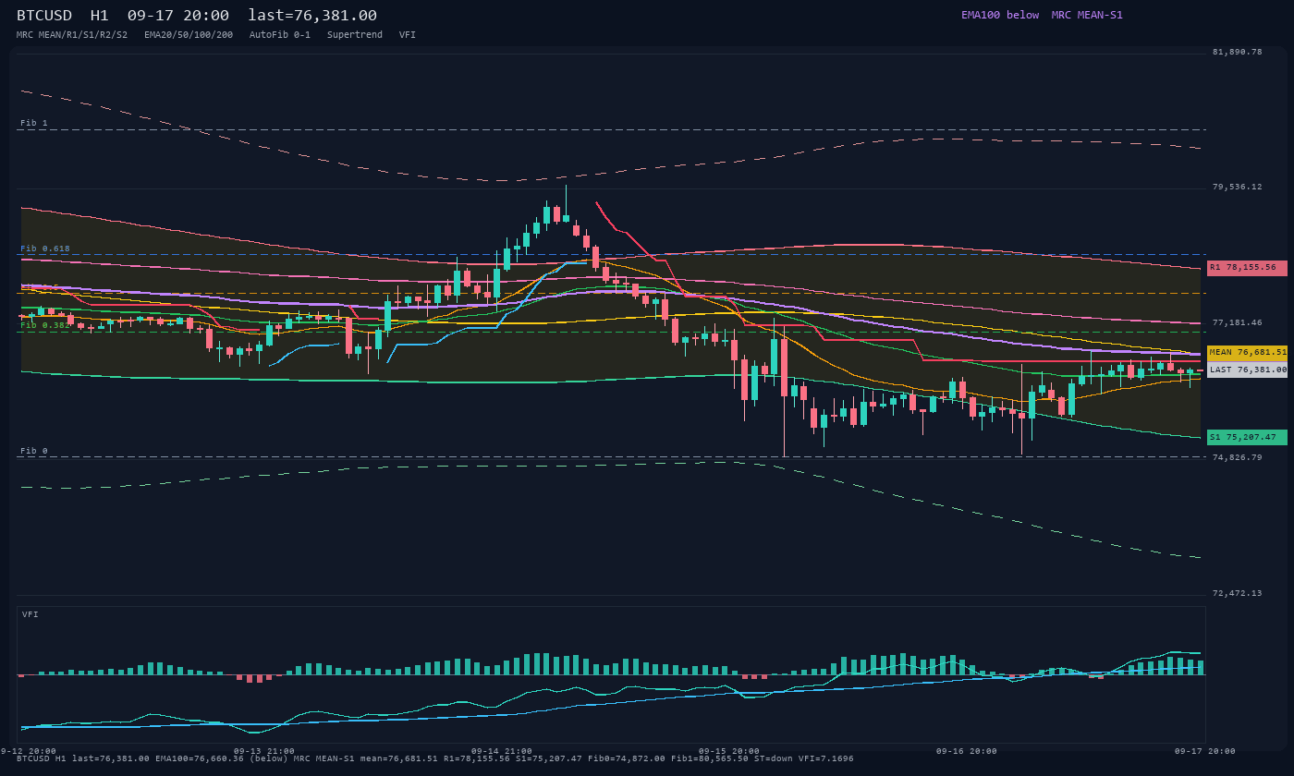The image size is (1294, 776).
Task: Click the VFI entry in the indicator legend
Action: 408,35
